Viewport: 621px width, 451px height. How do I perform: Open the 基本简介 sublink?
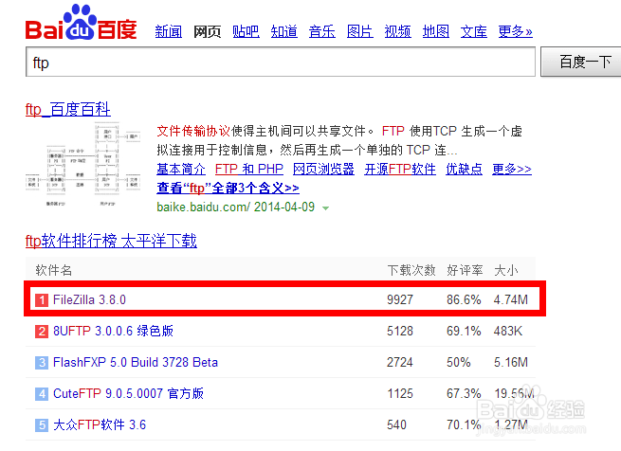coord(181,169)
